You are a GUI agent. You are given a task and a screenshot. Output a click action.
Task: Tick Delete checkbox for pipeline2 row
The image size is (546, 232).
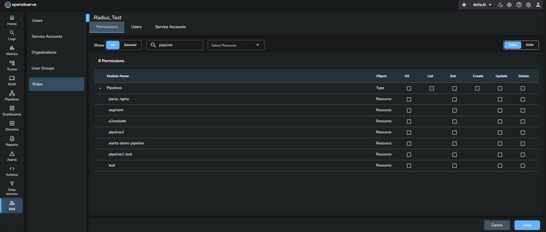523,132
